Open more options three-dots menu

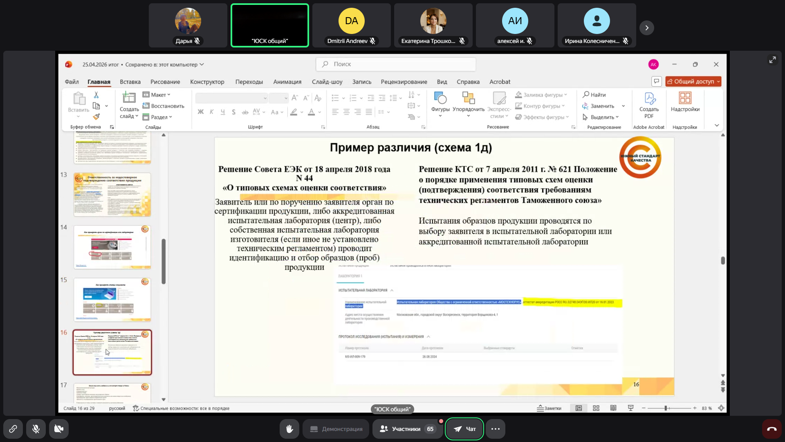pos(496,429)
